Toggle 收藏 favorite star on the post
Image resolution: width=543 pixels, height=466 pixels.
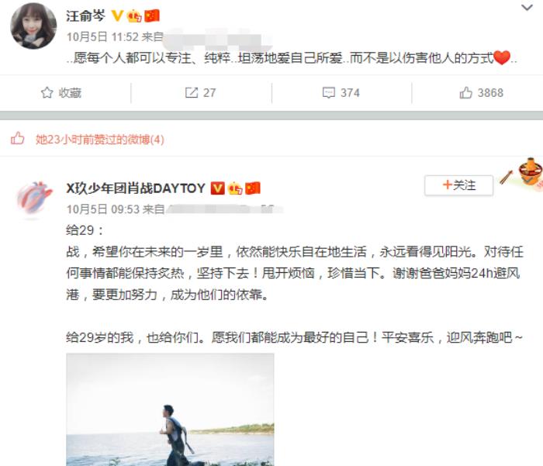[61, 93]
